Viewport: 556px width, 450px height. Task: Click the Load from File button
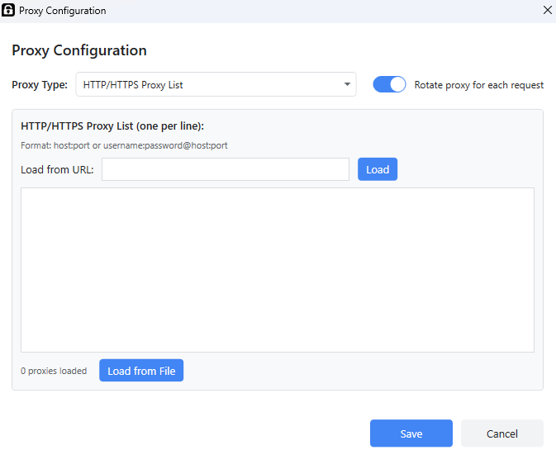click(141, 371)
